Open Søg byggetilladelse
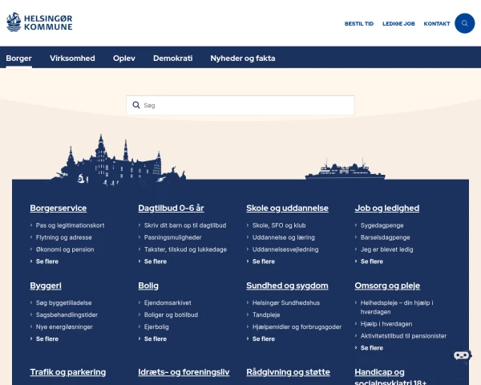This screenshot has height=385, width=481. point(63,302)
